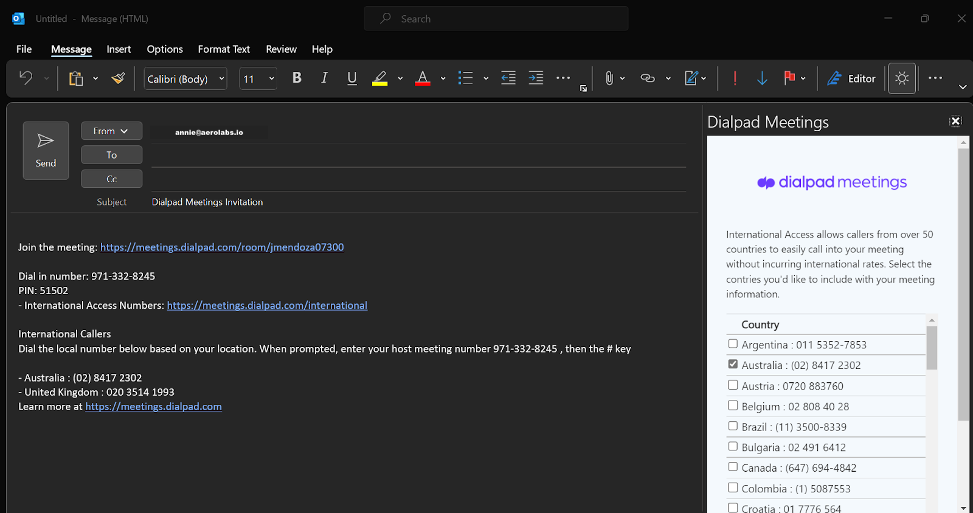Toggle underline formatting
Image resolution: width=973 pixels, height=513 pixels.
352,78
